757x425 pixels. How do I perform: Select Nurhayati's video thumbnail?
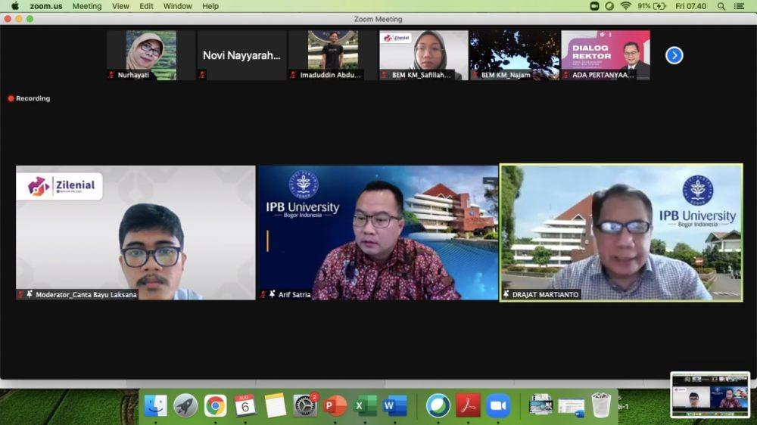[151, 55]
